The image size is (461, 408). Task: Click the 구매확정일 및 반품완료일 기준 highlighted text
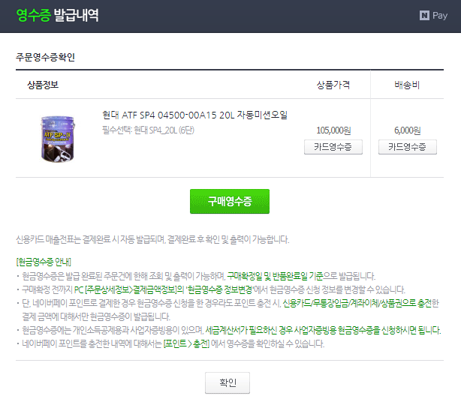coord(276,276)
